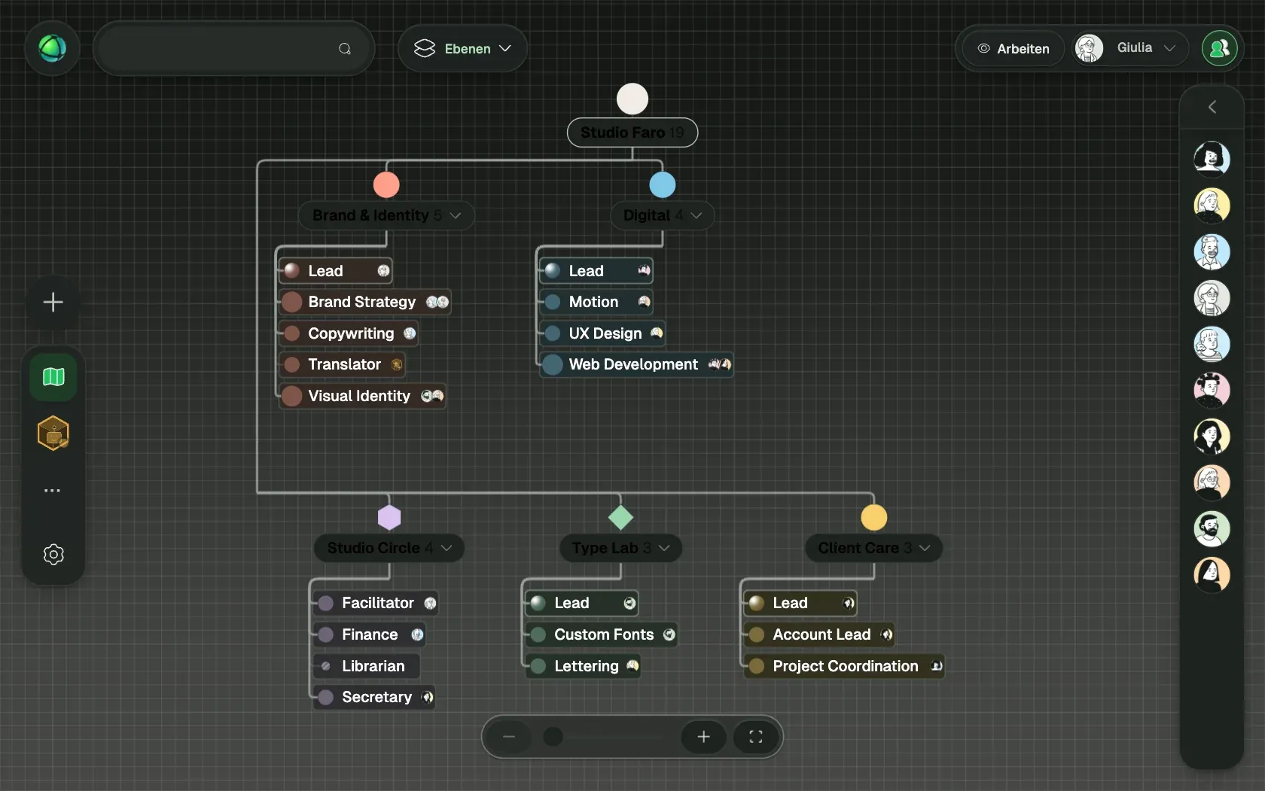
Task: Expand the Brand & Identity chevron
Action: pos(456,215)
